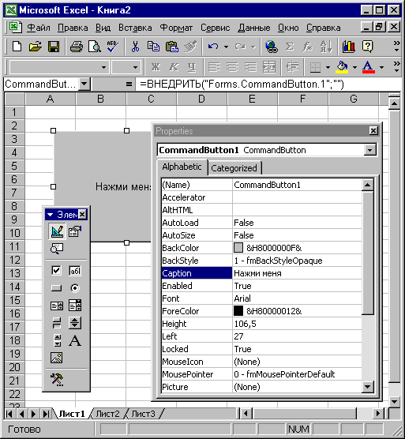
Task: Click the AutoSum sigma icon
Action: pyautogui.click(x=290, y=47)
